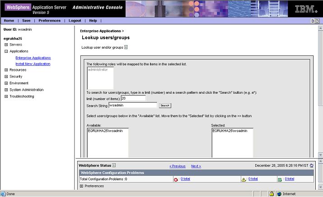Expand the Resources tree node
Screen dimensions: 323x197
click(x=6, y=70)
